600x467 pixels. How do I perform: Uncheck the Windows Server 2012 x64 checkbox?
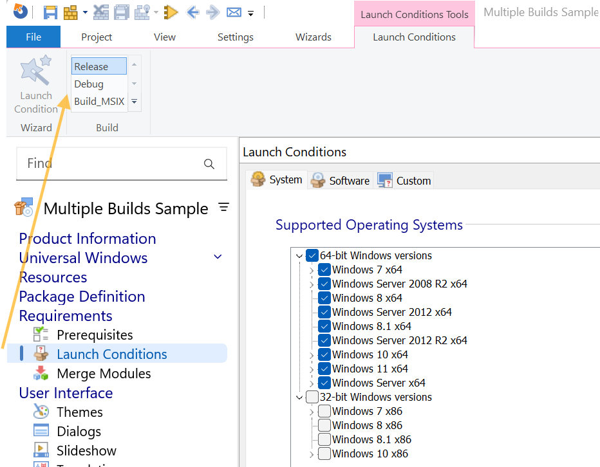coord(324,312)
